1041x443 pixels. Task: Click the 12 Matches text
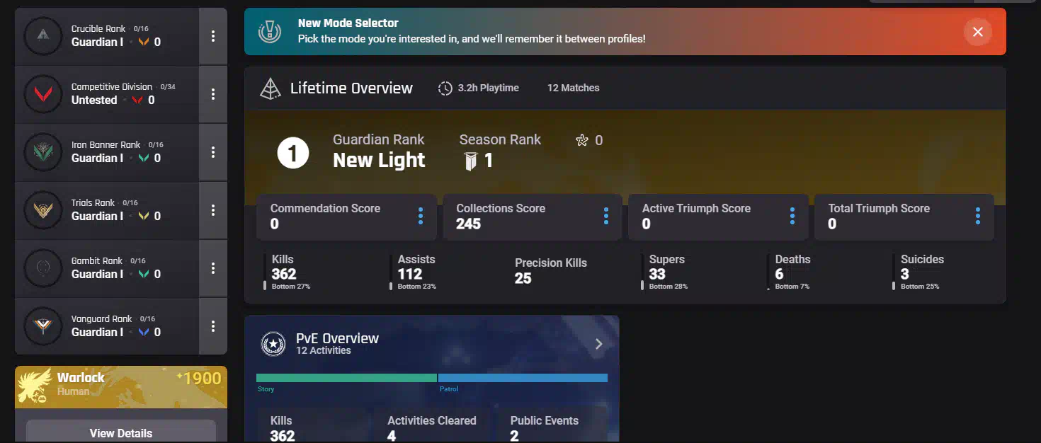coord(574,88)
